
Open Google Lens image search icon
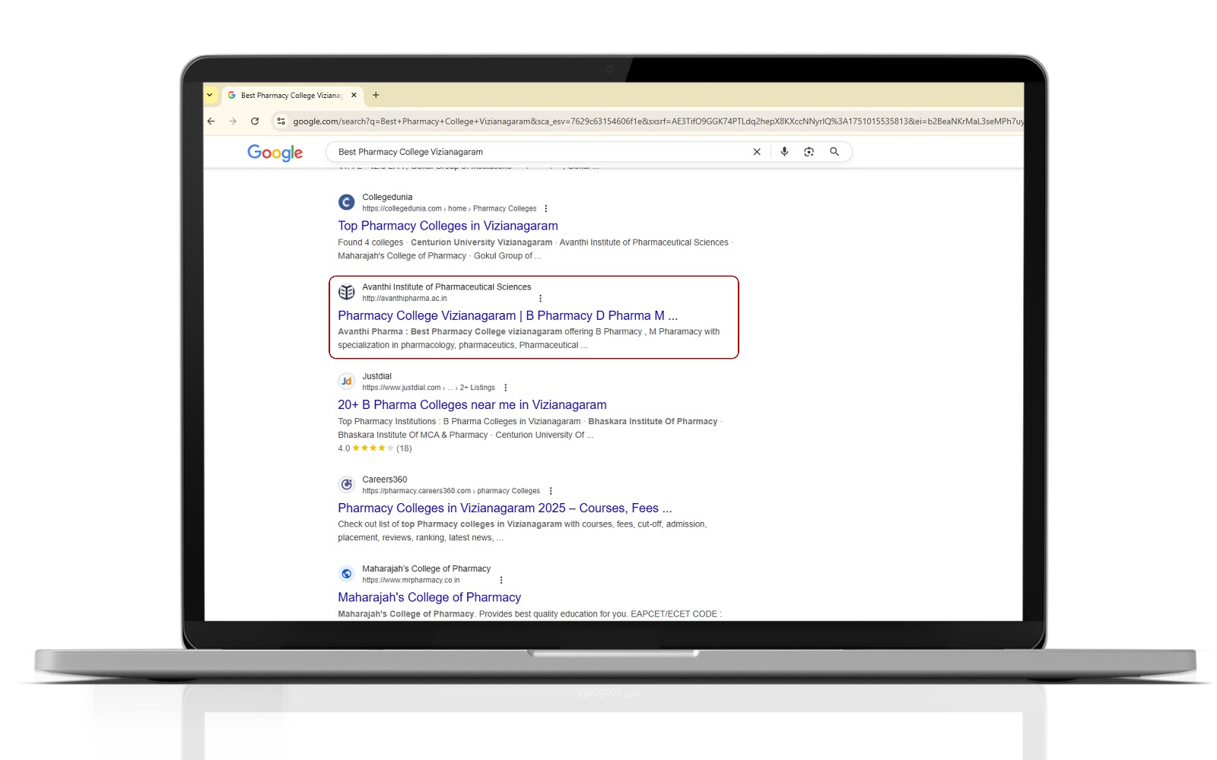coord(809,152)
